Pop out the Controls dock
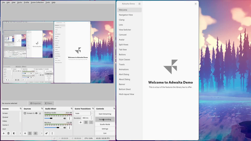The image size is (251, 141). 114,108
